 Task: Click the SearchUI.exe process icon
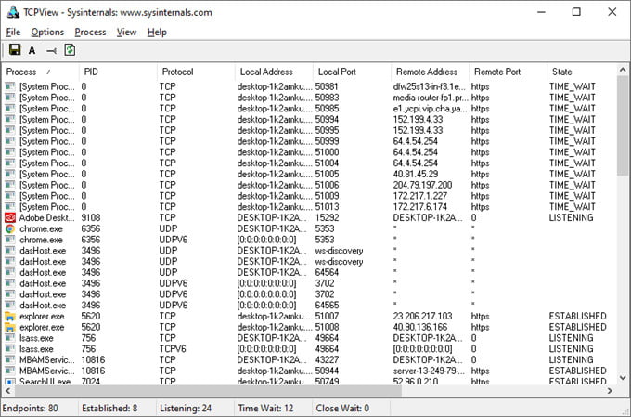tap(10, 381)
